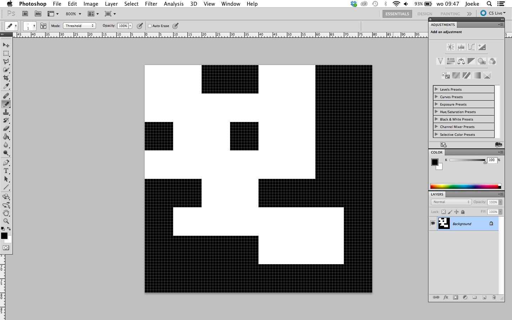Viewport: 512px width, 320px height.
Task: Swap foreground and background colors
Action: pos(9,229)
